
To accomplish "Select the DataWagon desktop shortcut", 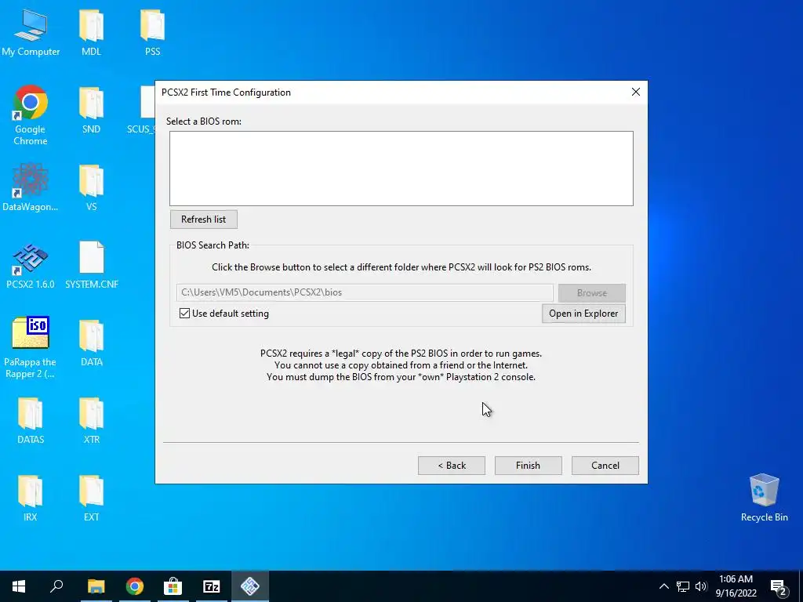I will [x=31, y=188].
